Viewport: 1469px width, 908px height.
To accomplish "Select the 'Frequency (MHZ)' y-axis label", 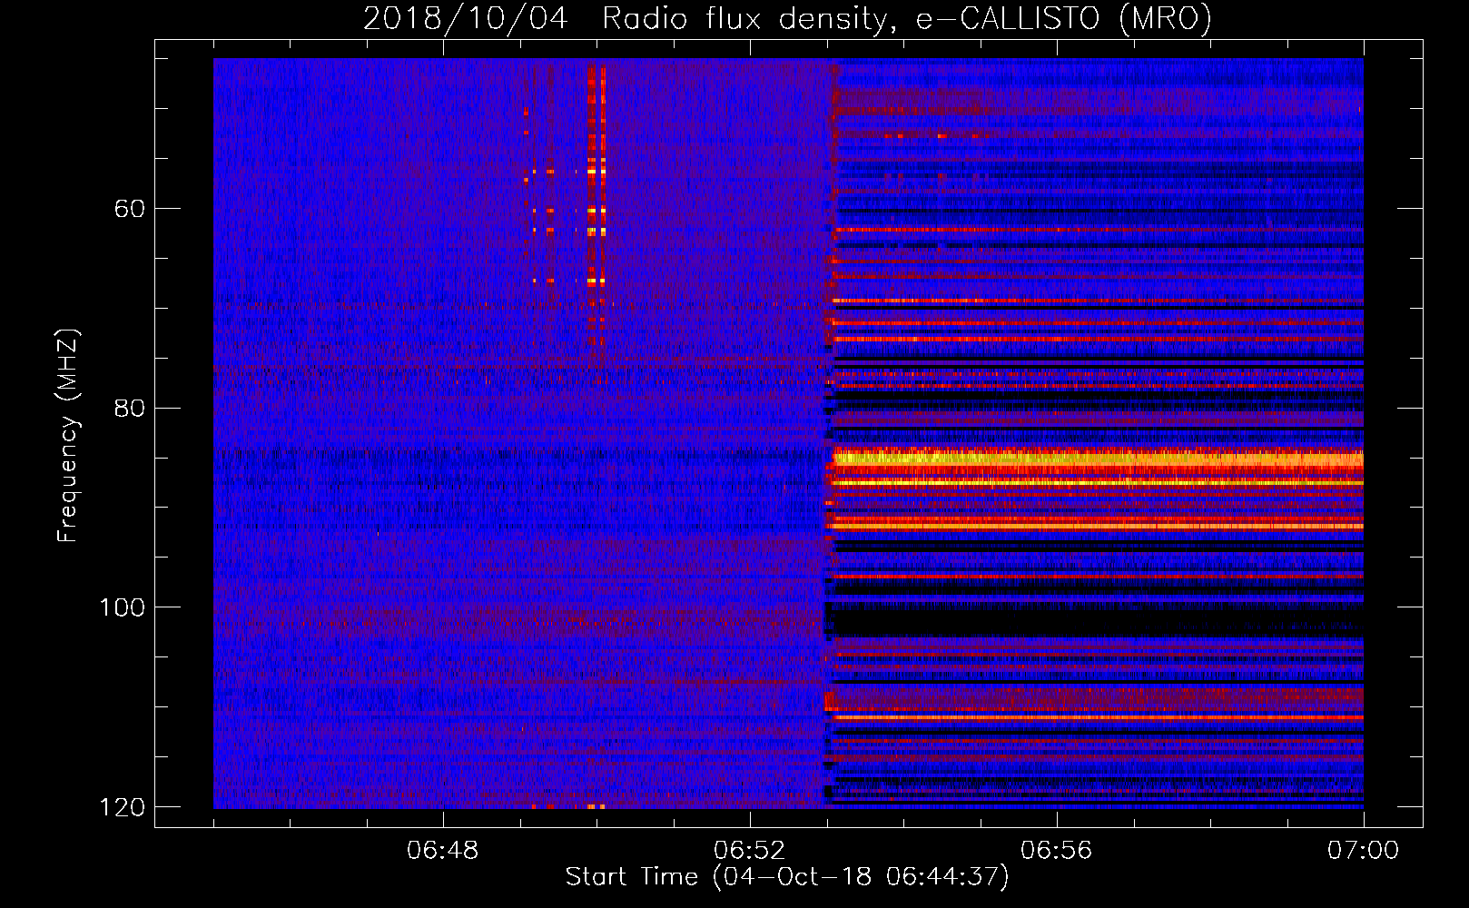I will pyautogui.click(x=67, y=436).
